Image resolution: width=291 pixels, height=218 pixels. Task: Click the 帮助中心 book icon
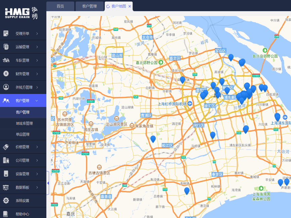[x=6, y=214]
